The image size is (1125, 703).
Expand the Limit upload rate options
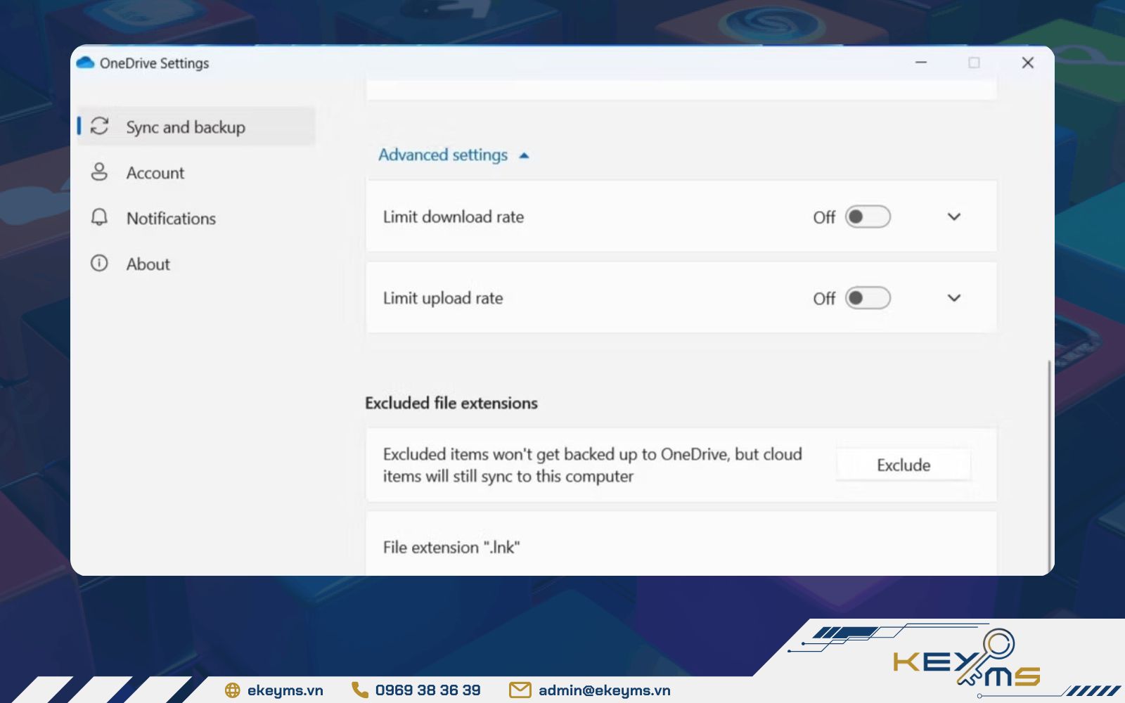click(954, 297)
